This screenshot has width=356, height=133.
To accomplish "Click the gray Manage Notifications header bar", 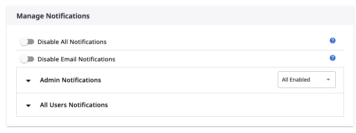I will coord(180,15).
